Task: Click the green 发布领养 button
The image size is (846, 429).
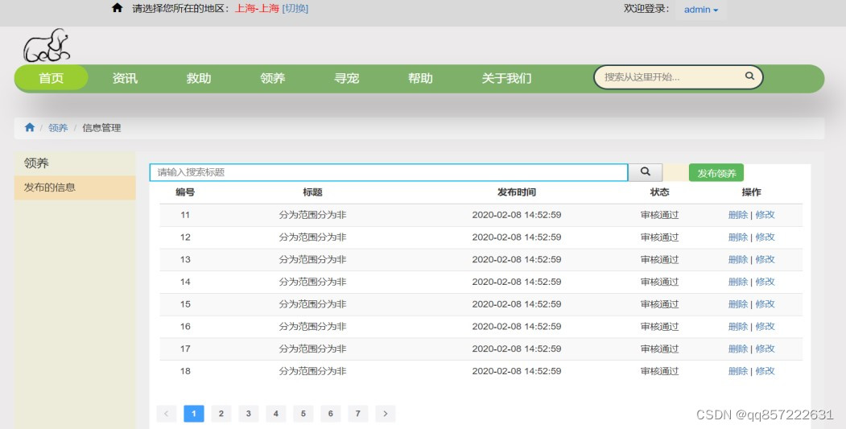Action: click(x=716, y=173)
